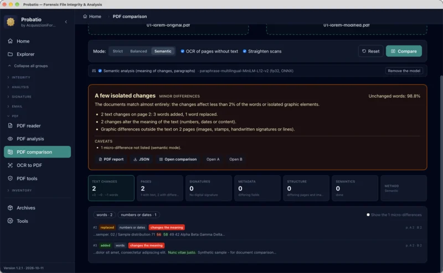The image size is (443, 273).
Task: Go to Home via breadcrumb link
Action: coord(92,17)
